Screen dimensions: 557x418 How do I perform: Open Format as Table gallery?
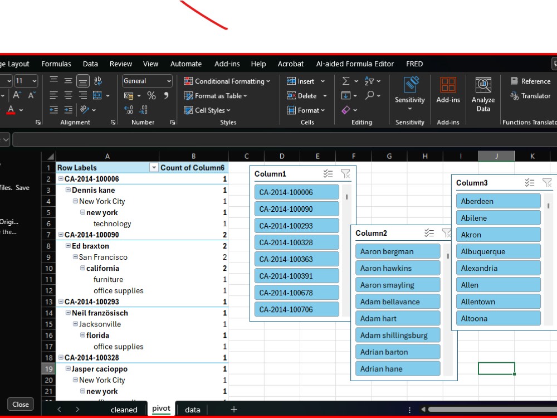click(x=215, y=96)
